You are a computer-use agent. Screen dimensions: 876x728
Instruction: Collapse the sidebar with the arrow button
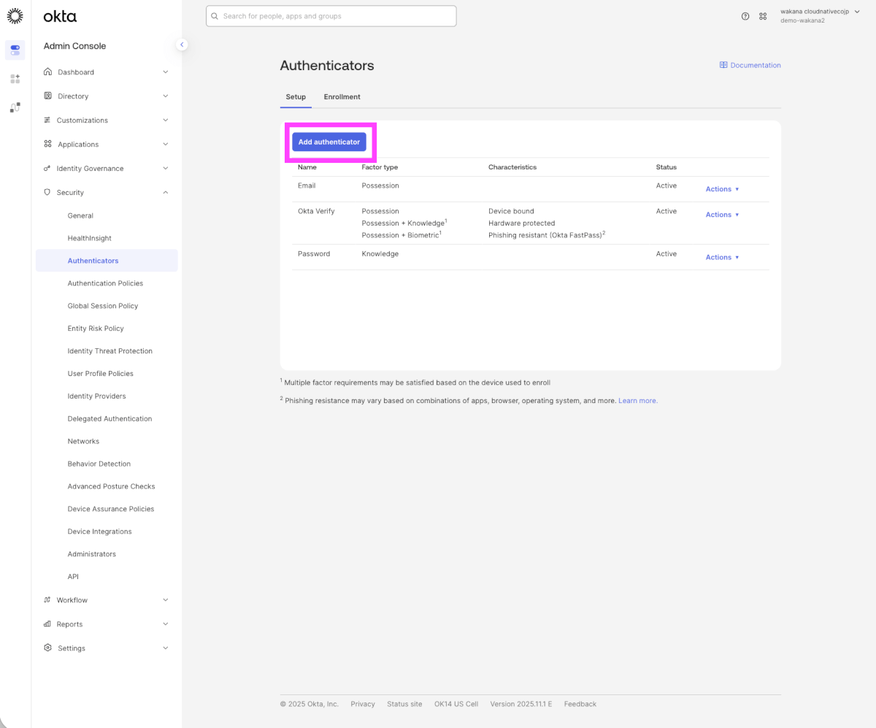click(182, 45)
